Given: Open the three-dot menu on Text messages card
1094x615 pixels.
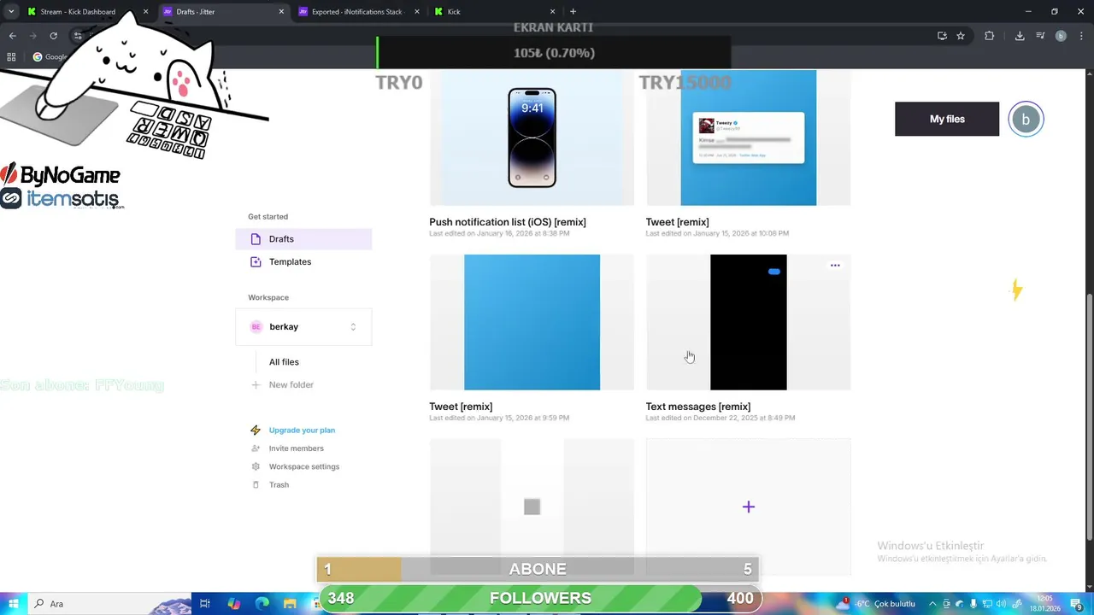Looking at the screenshot, I should (835, 266).
